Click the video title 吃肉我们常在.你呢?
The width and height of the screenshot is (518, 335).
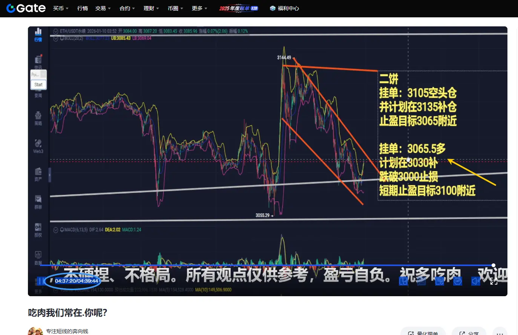tap(68, 313)
